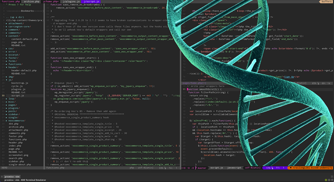This screenshot has width=334, height=182.
Task: Click the 33% indicator in functions.php status
Action: 161,168
